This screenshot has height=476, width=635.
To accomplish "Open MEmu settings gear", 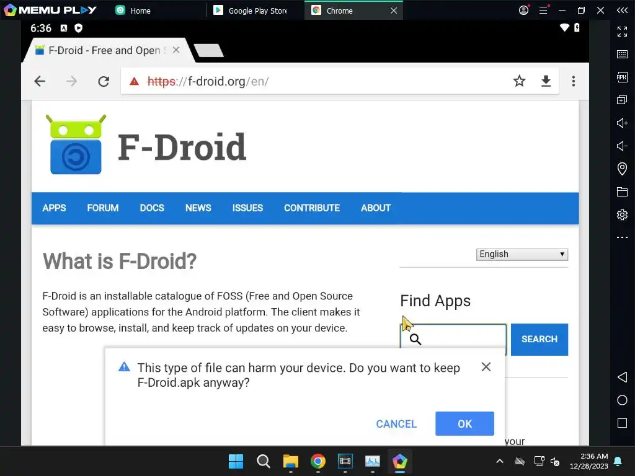I will tap(622, 214).
